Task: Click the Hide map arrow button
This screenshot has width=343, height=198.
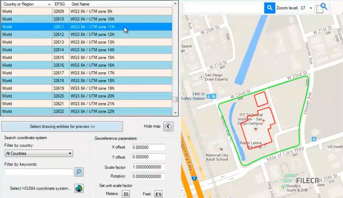Action: tap(168, 126)
